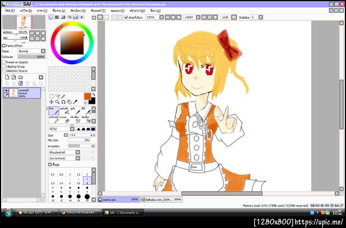Select brush size 20 preset
Image resolution: width=346 pixels, height=228 pixels.
click(x=87, y=197)
